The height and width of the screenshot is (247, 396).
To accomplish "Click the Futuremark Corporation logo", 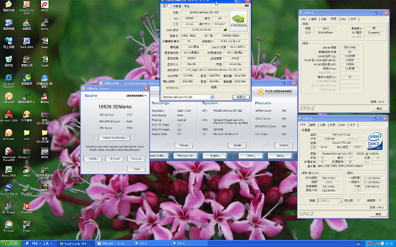I will 275,92.
